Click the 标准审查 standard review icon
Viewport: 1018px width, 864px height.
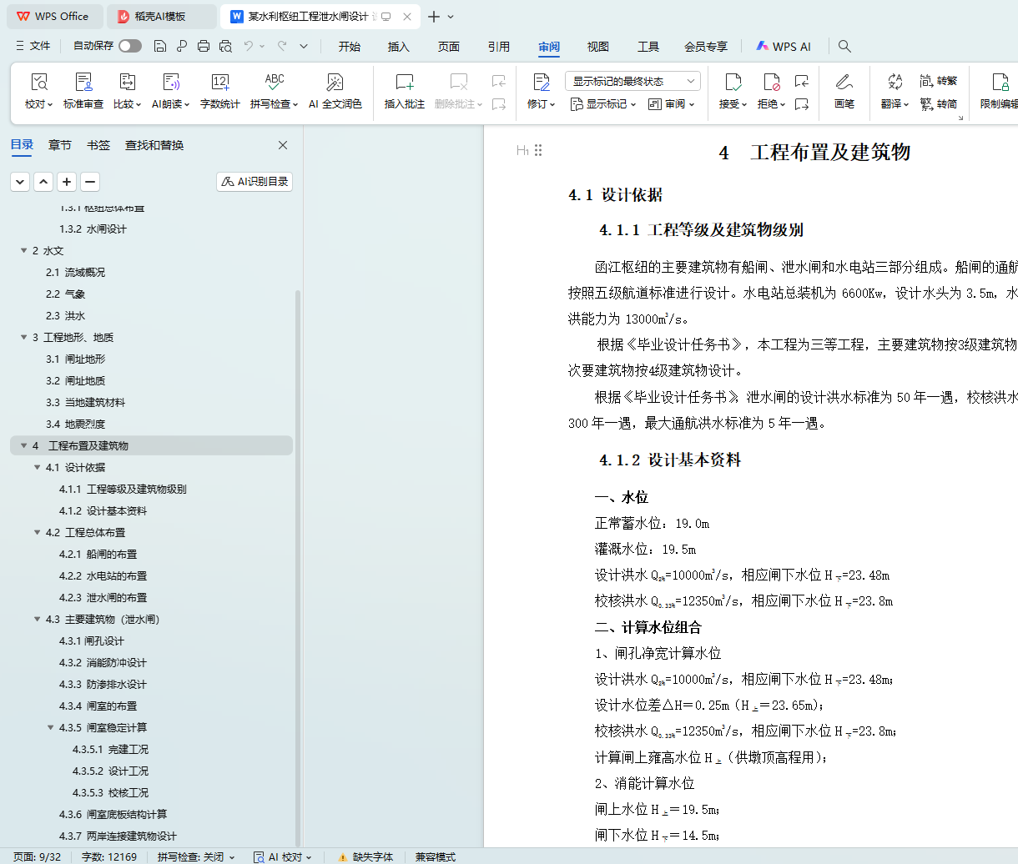point(83,83)
